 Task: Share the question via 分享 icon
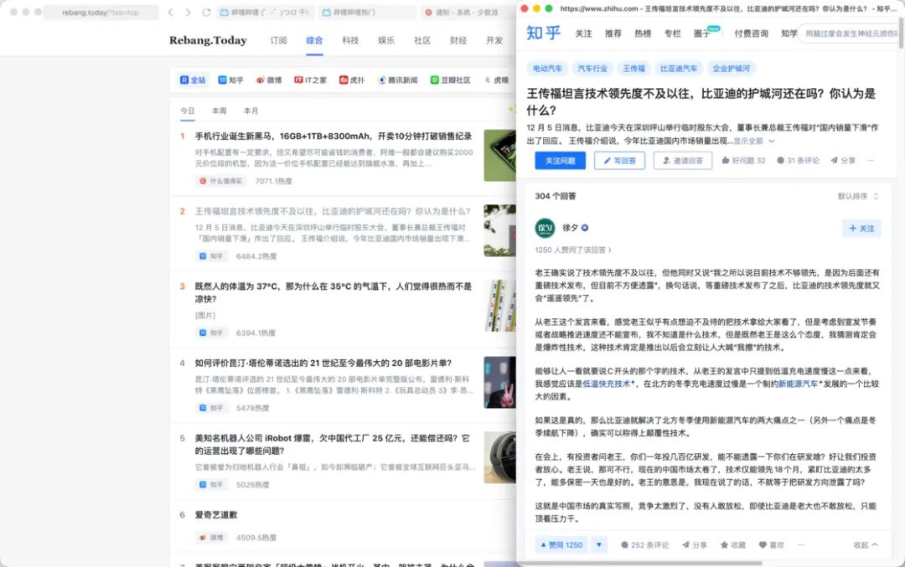click(x=843, y=160)
